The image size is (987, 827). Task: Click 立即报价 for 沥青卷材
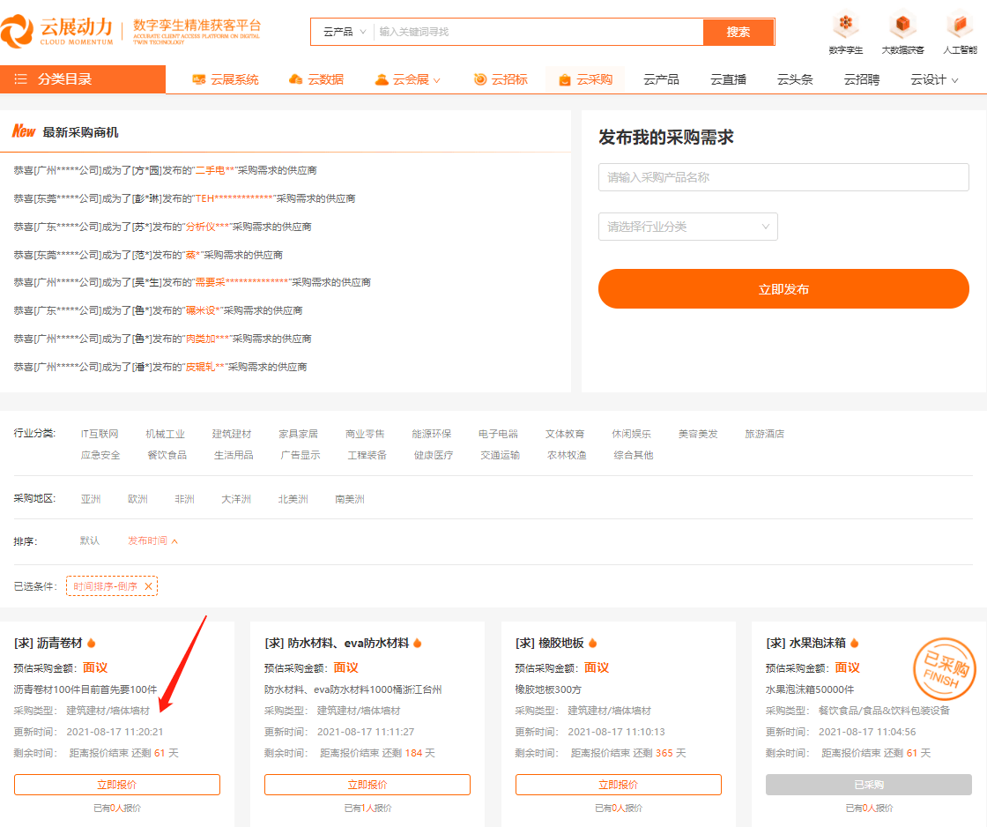coord(116,785)
